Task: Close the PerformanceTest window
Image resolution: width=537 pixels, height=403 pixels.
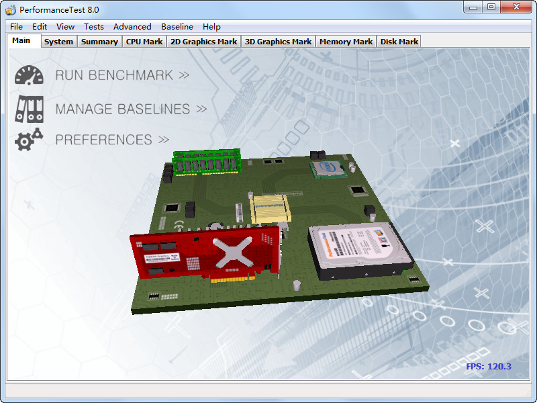Action: [516, 7]
